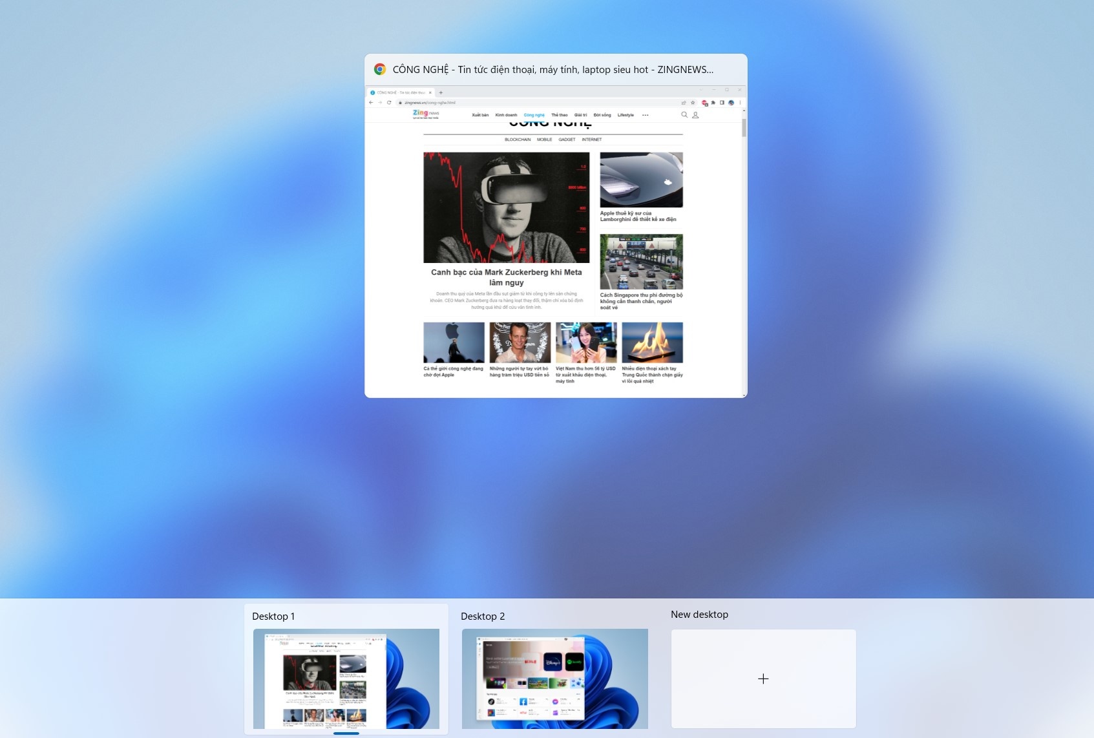Open the Chrome side panel icon
1094x738 pixels.
click(722, 102)
